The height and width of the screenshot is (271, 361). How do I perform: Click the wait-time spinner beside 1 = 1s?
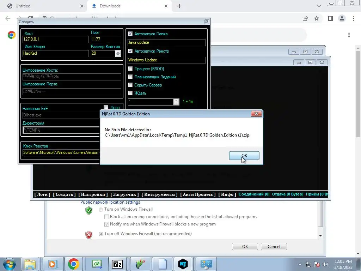[x=176, y=102]
